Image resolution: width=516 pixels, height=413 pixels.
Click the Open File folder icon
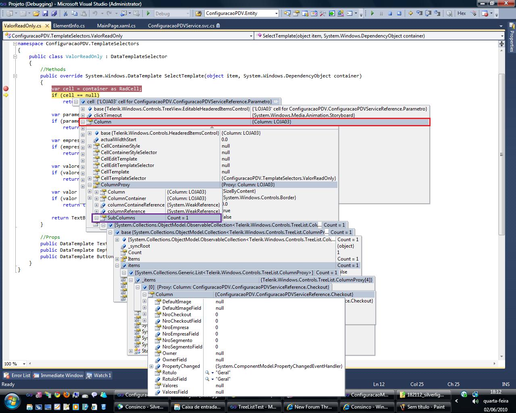36,13
